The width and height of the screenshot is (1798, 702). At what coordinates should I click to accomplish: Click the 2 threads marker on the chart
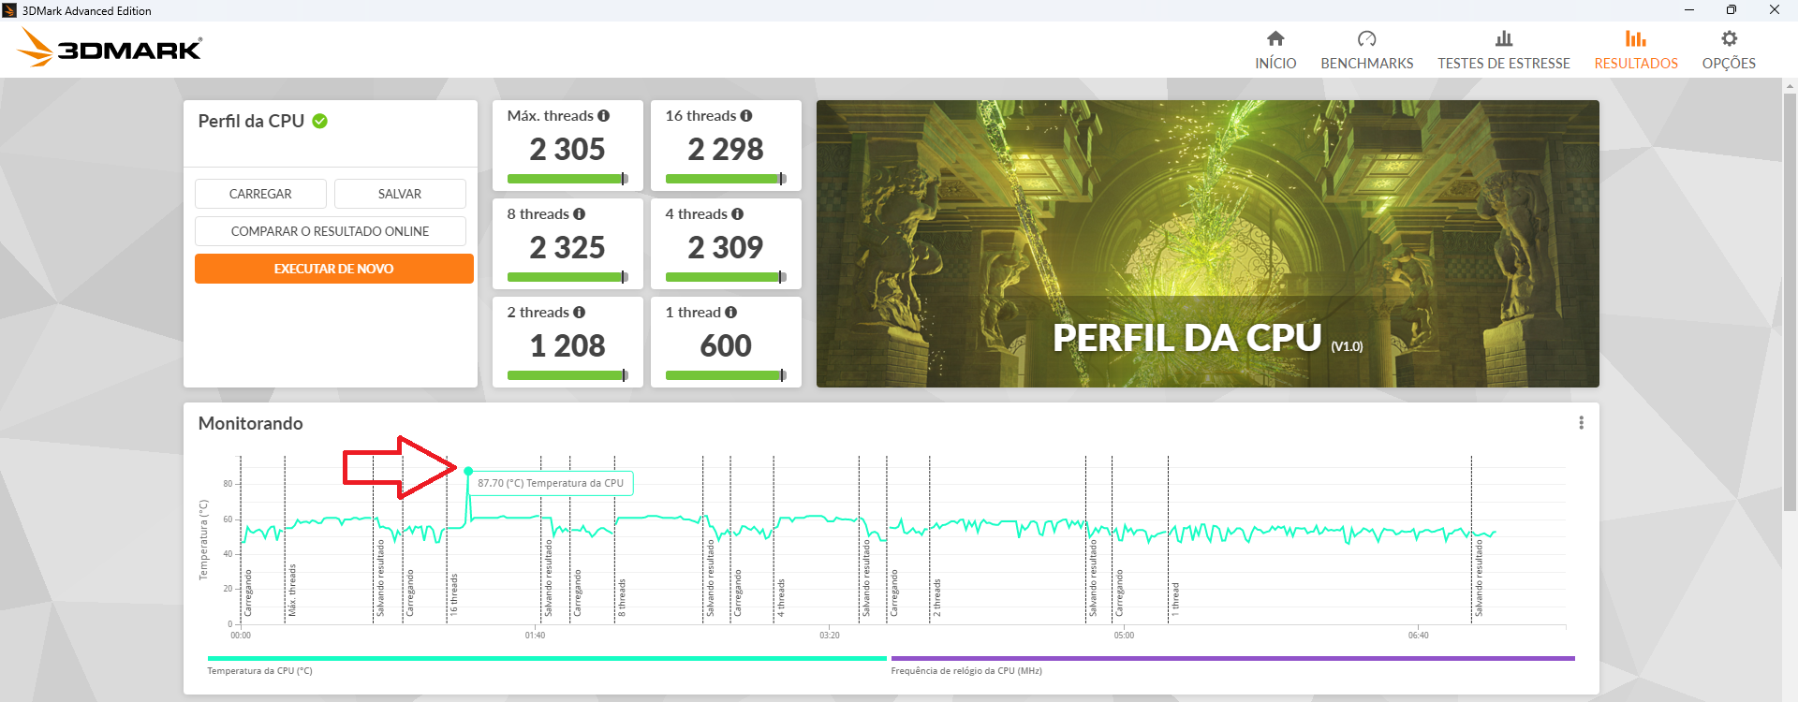click(x=936, y=597)
